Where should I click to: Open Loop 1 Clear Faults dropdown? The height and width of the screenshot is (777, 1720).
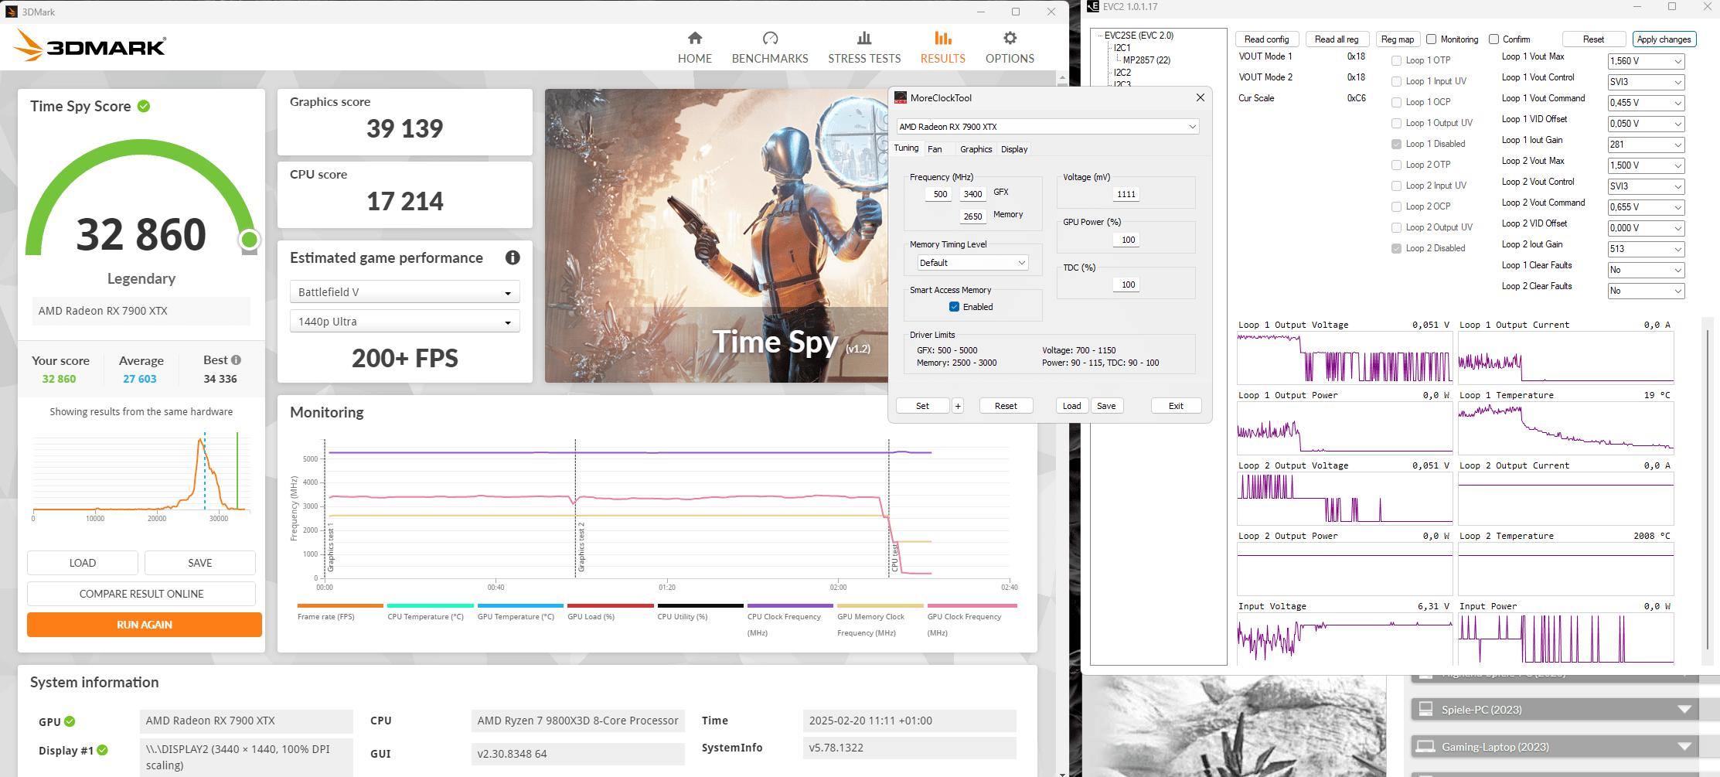(x=1646, y=270)
